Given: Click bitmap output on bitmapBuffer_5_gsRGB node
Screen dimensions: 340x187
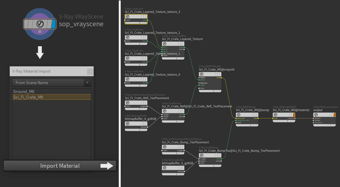Looking at the screenshot, I should [184, 172].
